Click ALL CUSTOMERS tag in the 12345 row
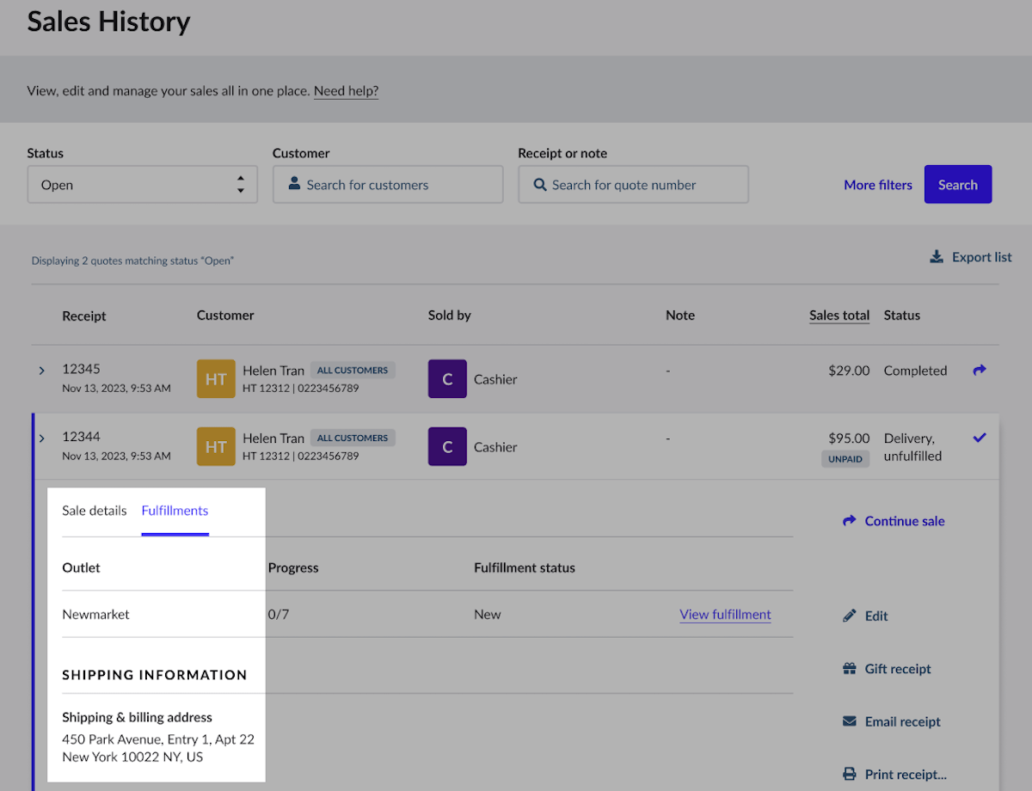The height and width of the screenshot is (791, 1032). click(353, 371)
